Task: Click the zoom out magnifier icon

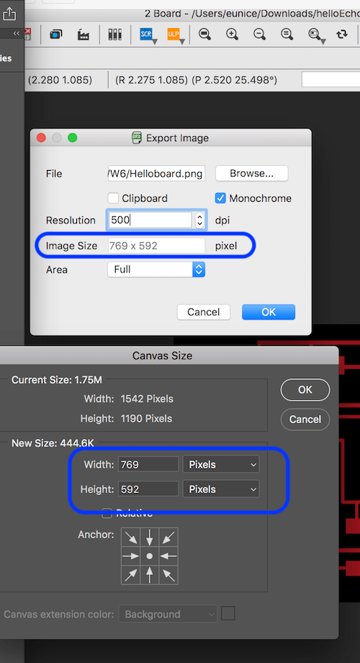Action: coord(259,35)
